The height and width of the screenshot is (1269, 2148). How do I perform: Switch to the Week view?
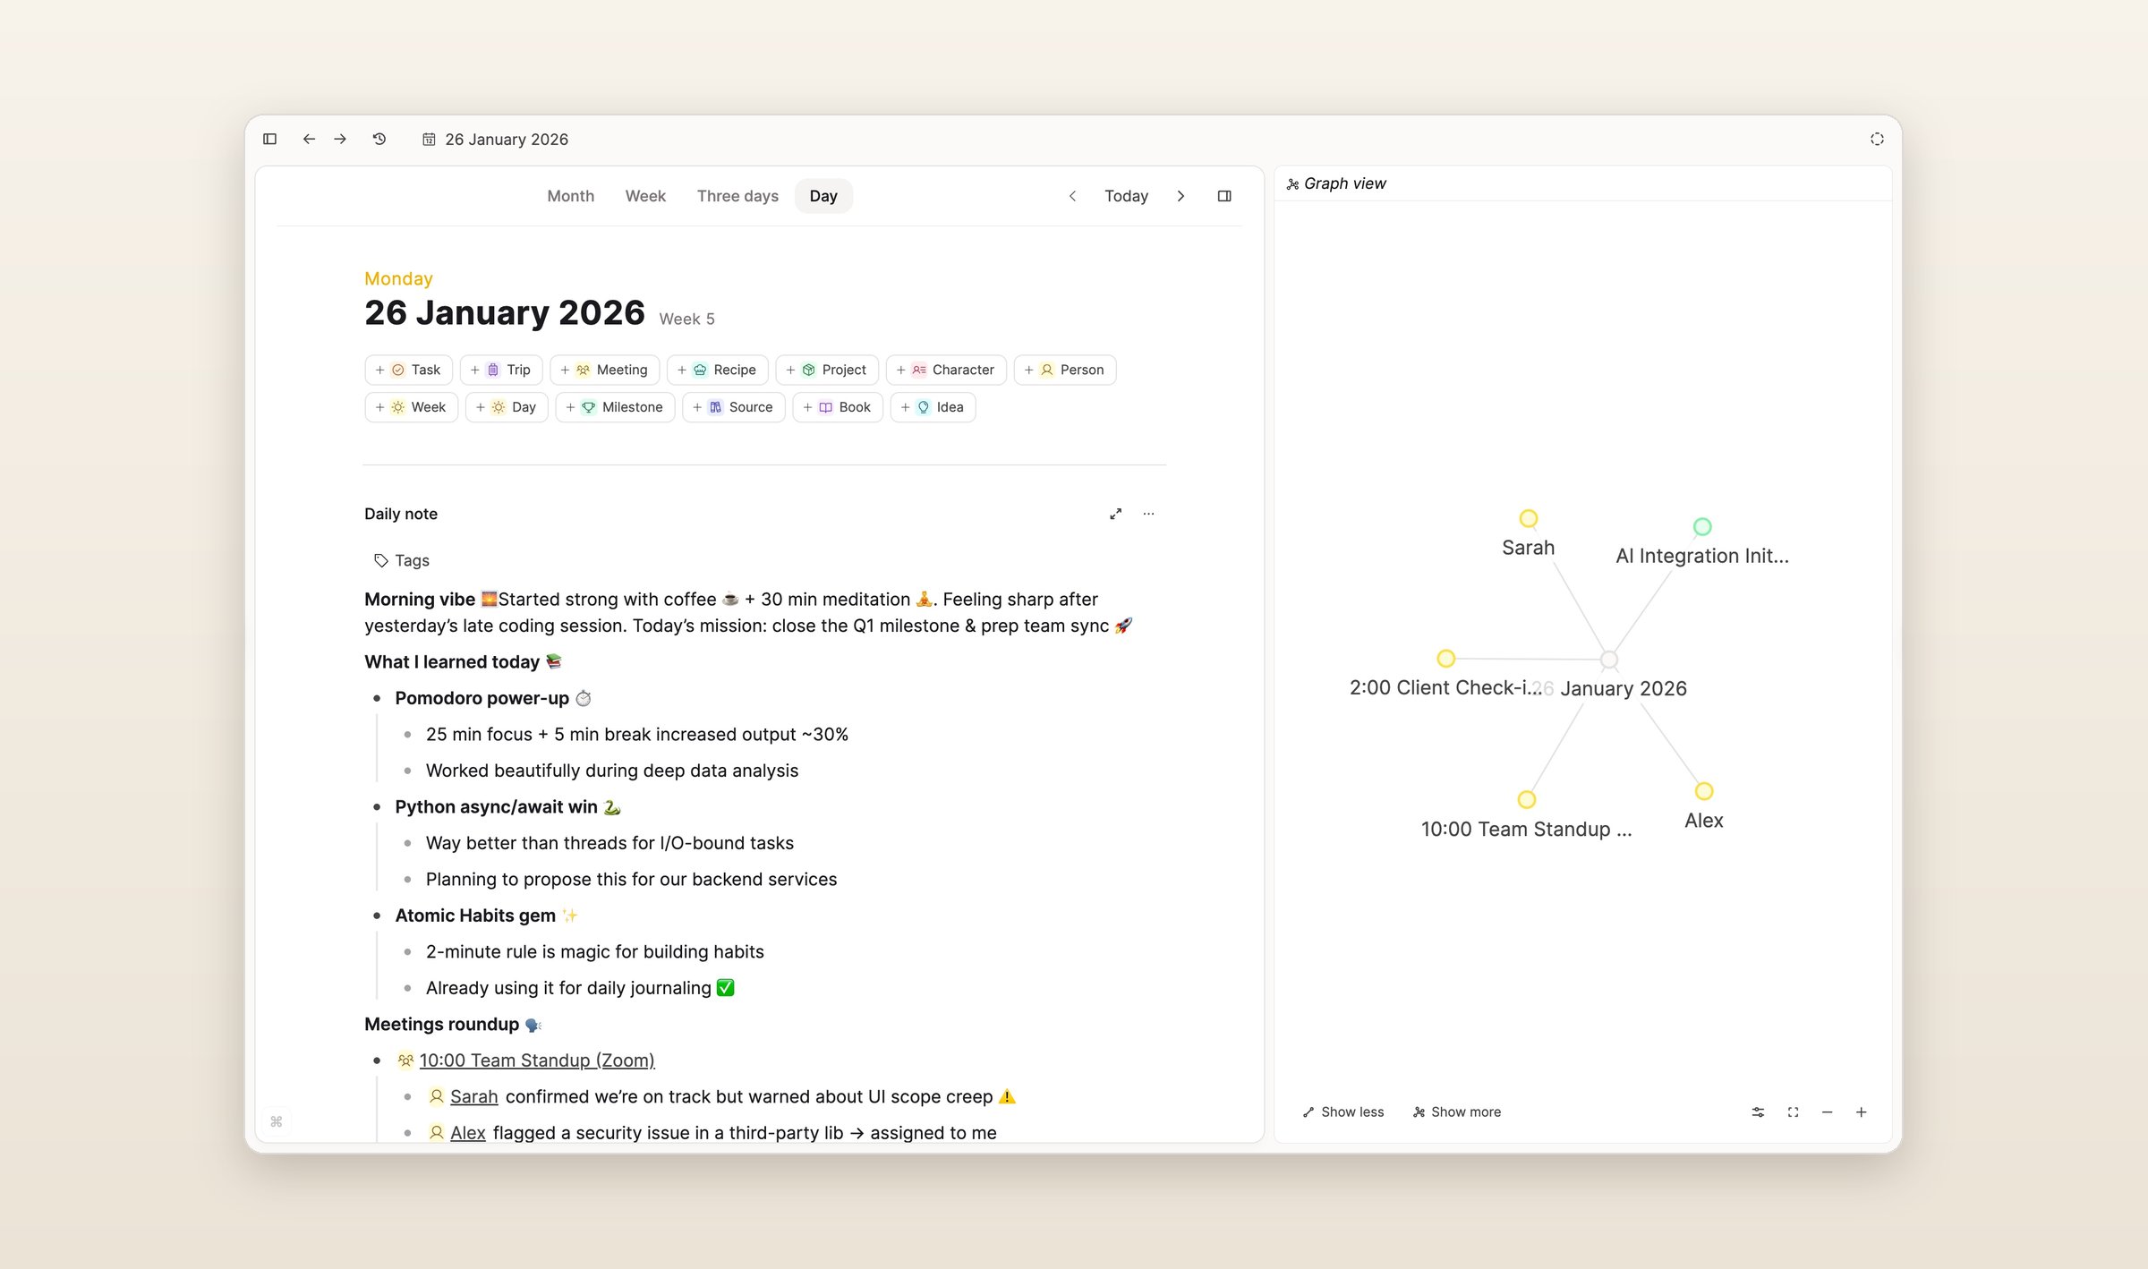(x=645, y=196)
